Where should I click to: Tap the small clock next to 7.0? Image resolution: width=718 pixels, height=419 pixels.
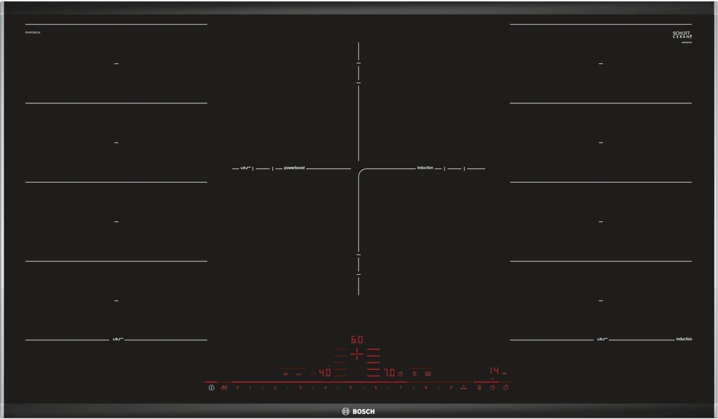(x=401, y=374)
